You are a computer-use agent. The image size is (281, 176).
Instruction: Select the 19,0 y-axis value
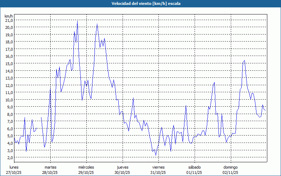pyautogui.click(x=9, y=34)
